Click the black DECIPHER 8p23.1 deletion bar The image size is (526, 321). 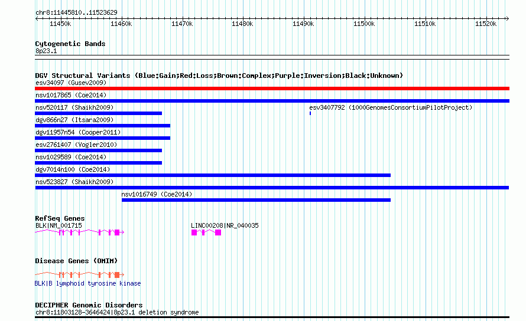[x=272, y=317]
